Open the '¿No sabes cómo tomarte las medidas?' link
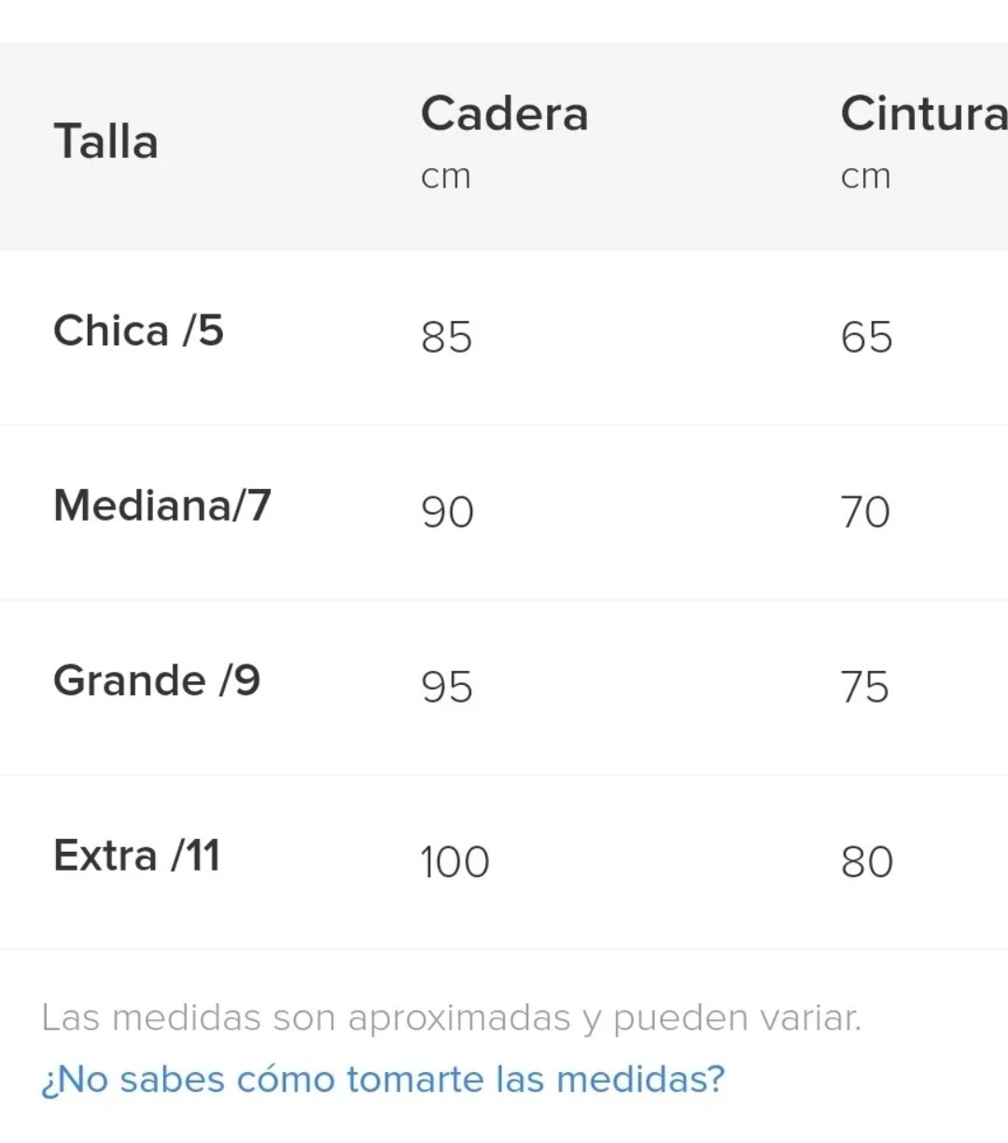This screenshot has height=1143, width=1008. pyautogui.click(x=383, y=1080)
